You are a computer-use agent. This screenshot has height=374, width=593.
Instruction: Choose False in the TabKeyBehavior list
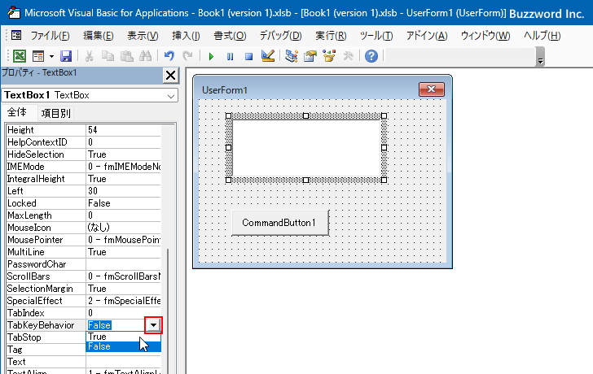click(123, 346)
